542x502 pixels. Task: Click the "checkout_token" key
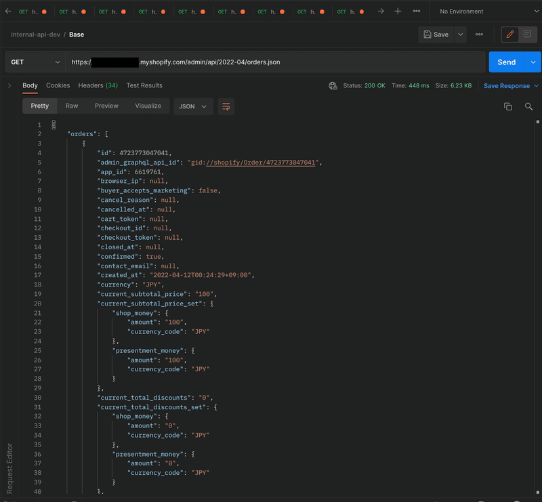pos(127,238)
